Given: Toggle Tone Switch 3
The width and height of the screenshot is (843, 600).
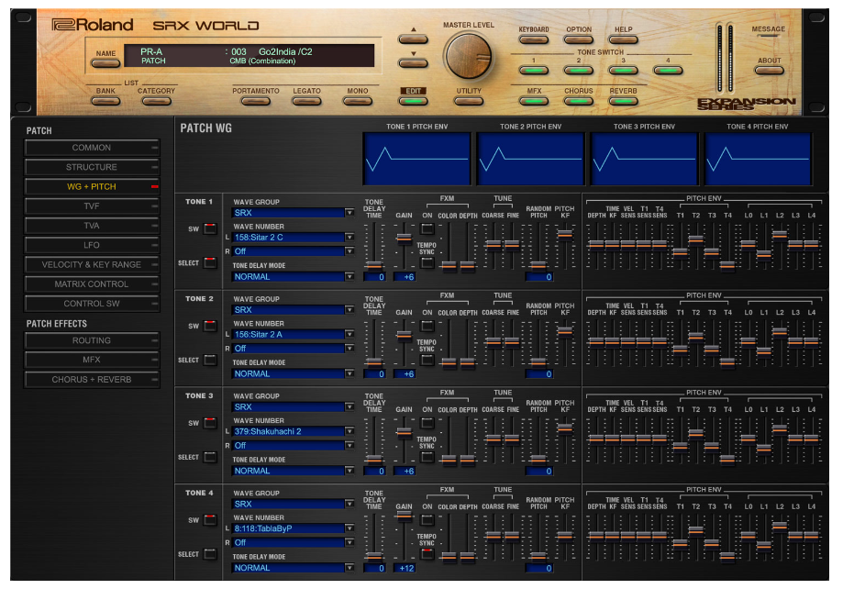Looking at the screenshot, I should pos(623,71).
